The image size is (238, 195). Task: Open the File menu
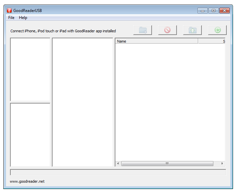click(11, 18)
